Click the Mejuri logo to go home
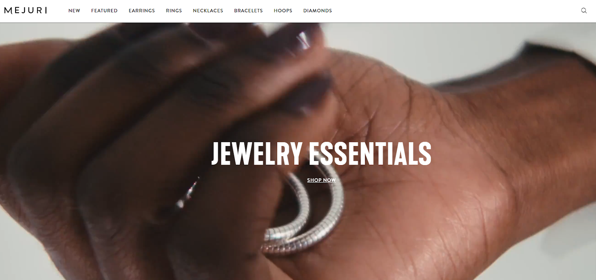Screen dimensions: 596x280 click(26, 10)
